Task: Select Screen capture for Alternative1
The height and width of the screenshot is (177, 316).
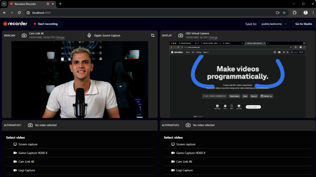Action: [x=28, y=144]
